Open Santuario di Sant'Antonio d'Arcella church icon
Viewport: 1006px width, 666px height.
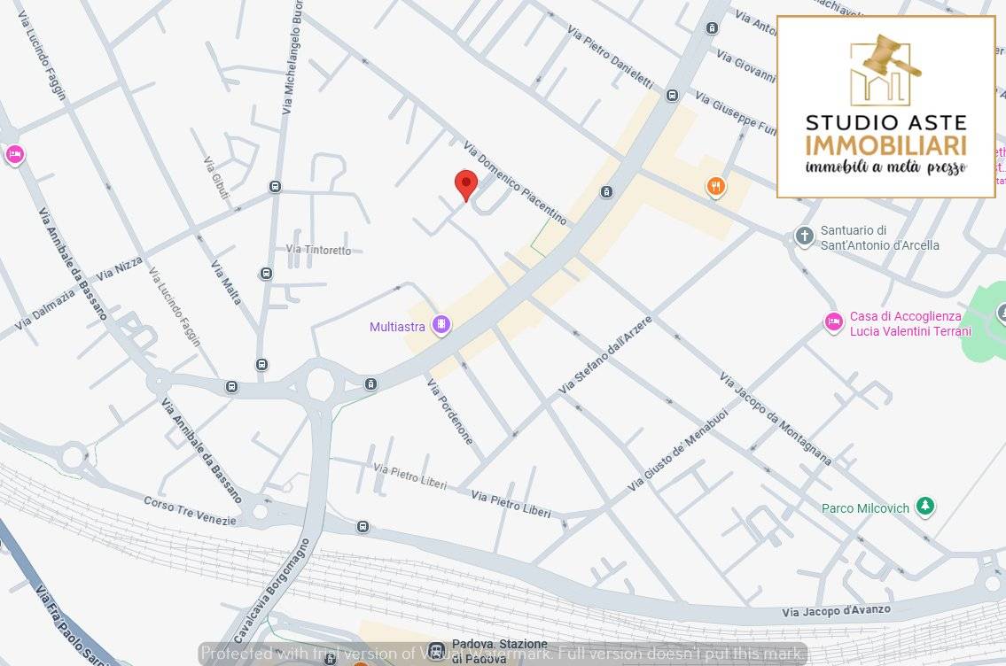[x=804, y=236]
